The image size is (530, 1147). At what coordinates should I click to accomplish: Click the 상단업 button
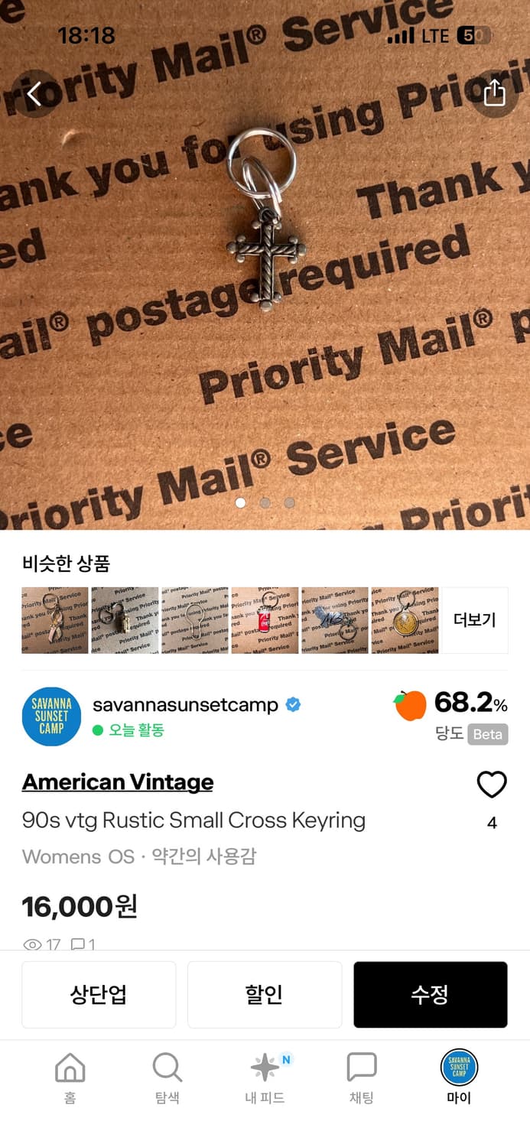click(x=99, y=995)
